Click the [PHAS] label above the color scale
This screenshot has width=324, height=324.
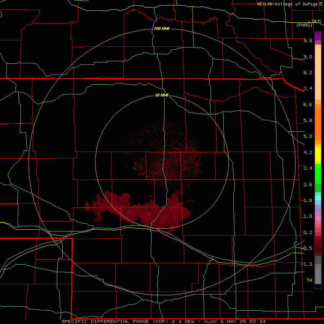point(304,25)
